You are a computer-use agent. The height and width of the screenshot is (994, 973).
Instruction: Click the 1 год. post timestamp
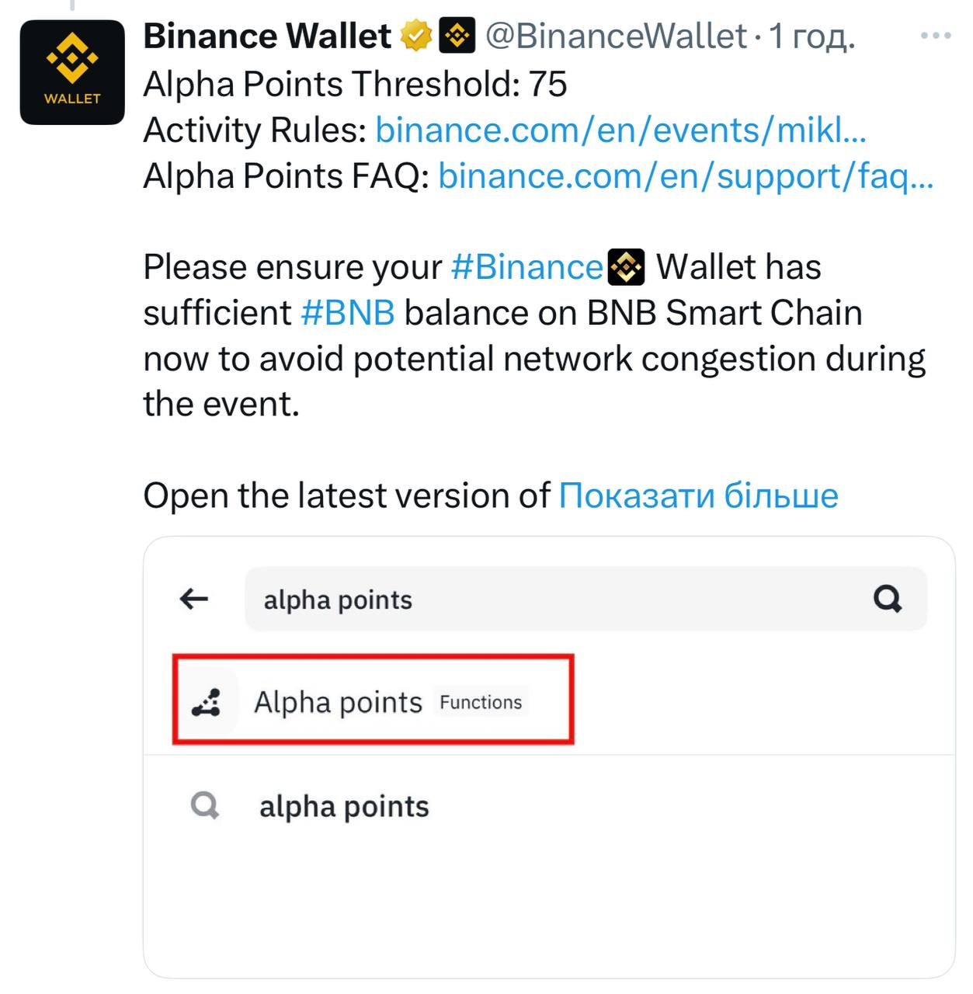point(811,36)
